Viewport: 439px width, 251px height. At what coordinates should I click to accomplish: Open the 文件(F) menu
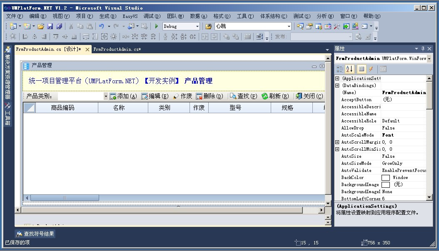(15, 16)
